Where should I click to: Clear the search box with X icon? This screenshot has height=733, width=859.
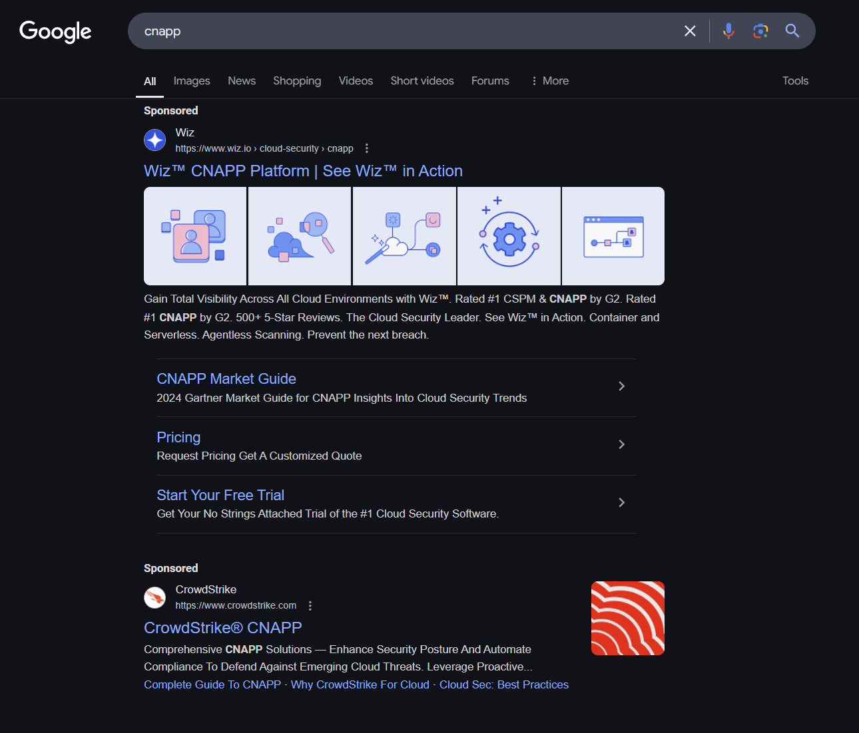pos(690,31)
